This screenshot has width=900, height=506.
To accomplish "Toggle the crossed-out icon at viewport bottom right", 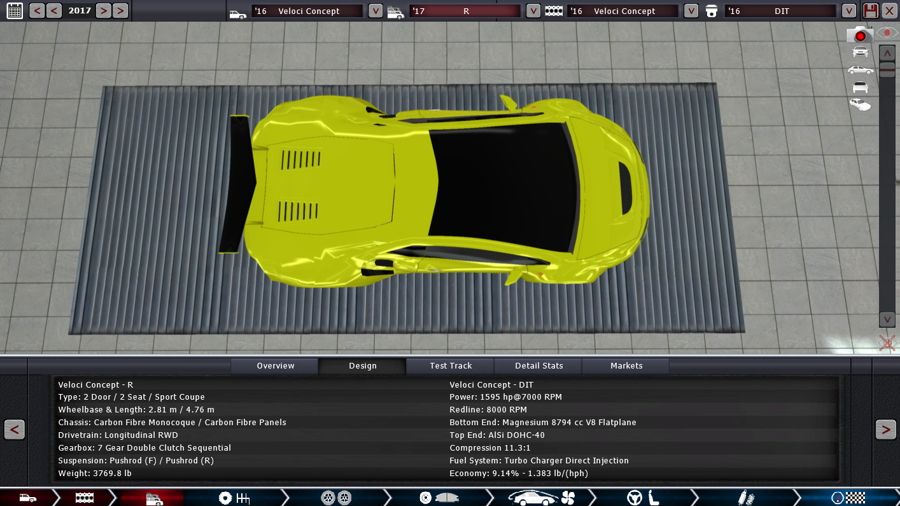I will (887, 344).
